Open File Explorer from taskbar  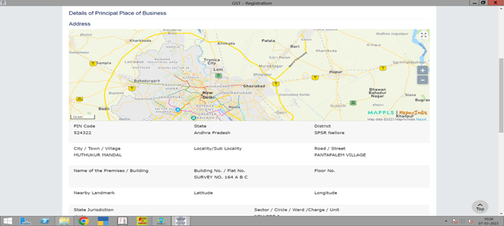64,221
